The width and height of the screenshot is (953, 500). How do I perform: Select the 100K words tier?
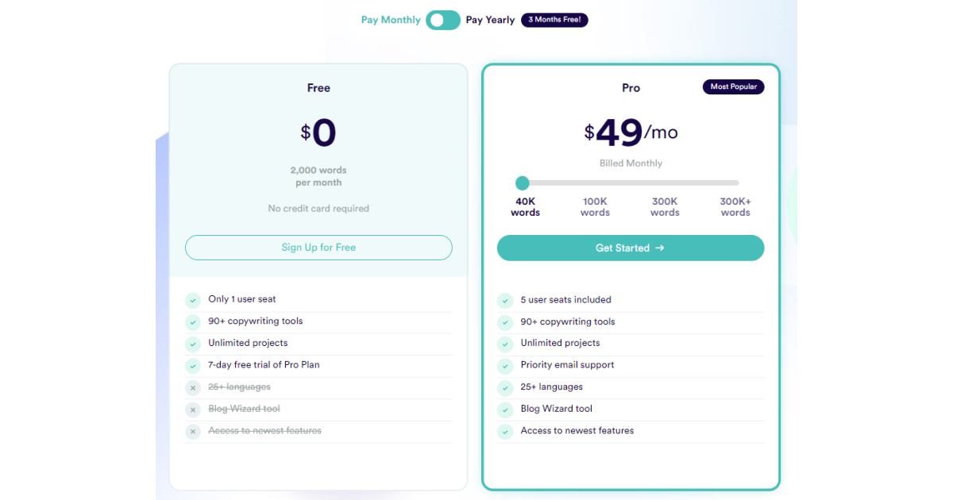(x=595, y=207)
